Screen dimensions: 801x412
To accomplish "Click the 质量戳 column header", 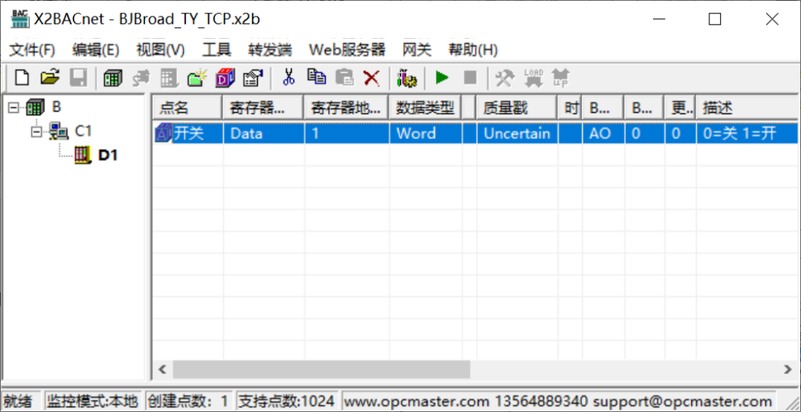I will pyautogui.click(x=516, y=107).
